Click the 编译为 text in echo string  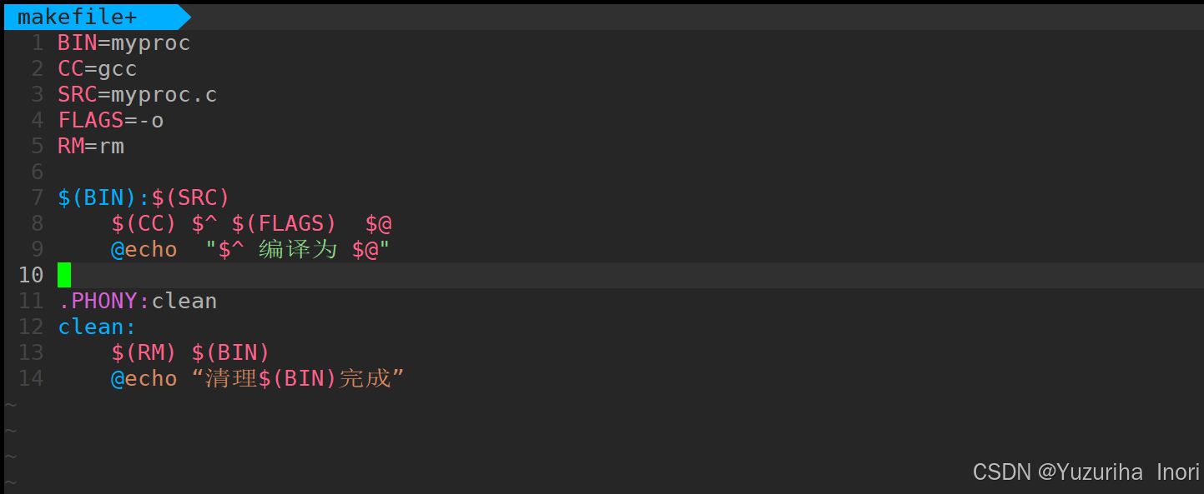(297, 249)
